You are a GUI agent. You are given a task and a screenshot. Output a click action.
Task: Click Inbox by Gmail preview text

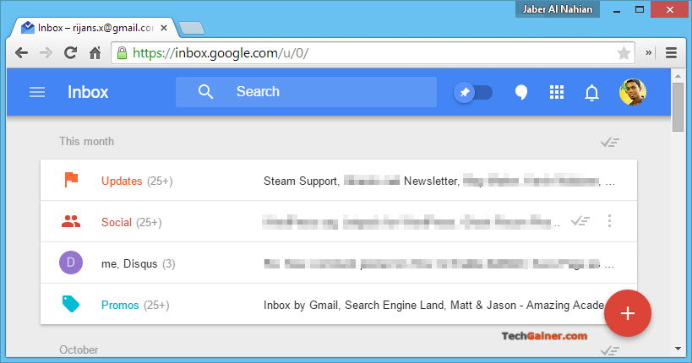tap(300, 306)
